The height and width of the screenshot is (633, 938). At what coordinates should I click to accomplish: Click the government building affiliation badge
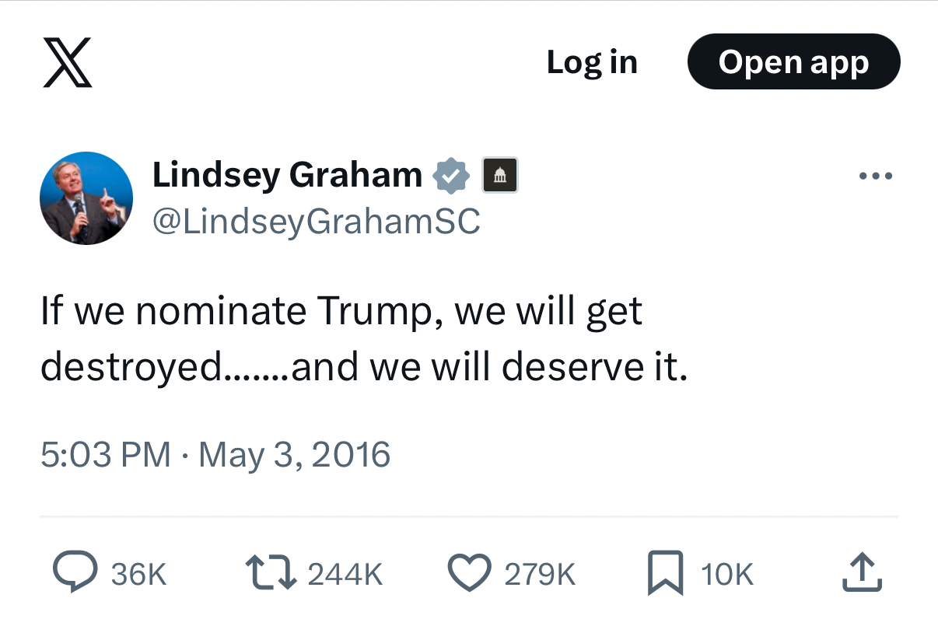pos(500,176)
